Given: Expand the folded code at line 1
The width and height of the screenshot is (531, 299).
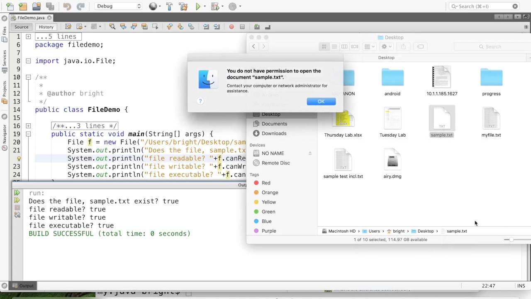Looking at the screenshot, I should (x=28, y=37).
